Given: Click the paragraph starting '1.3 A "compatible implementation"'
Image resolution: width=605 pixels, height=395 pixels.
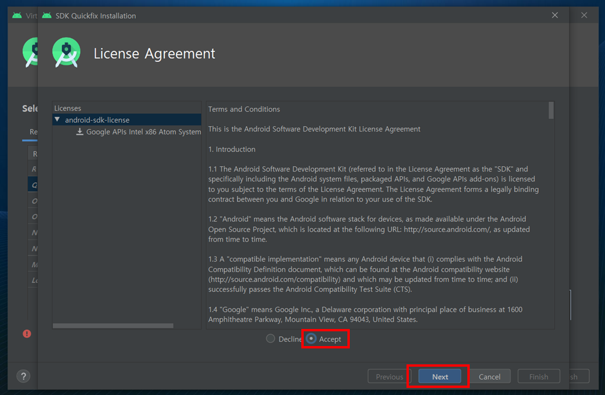Looking at the screenshot, I should tap(365, 274).
